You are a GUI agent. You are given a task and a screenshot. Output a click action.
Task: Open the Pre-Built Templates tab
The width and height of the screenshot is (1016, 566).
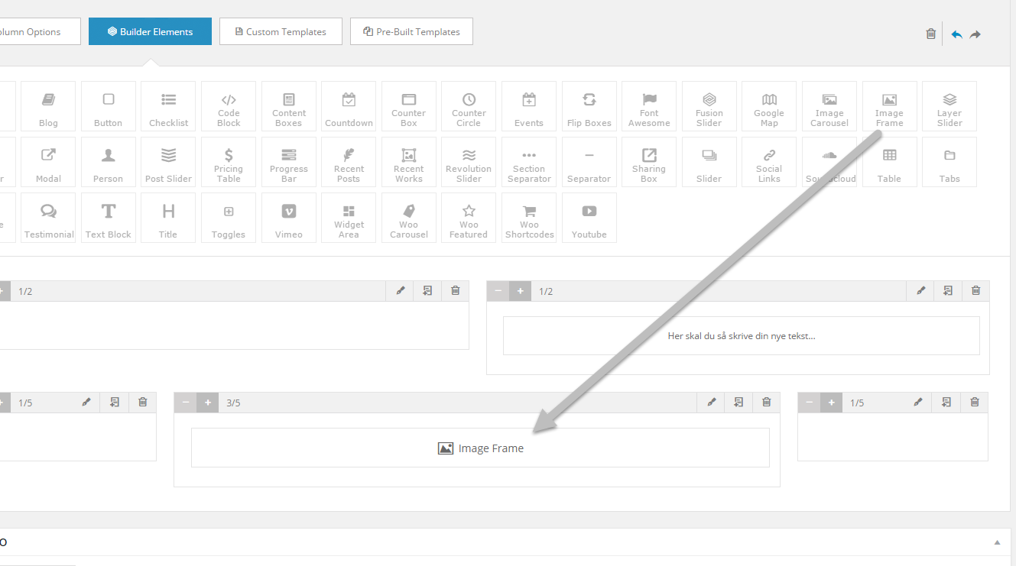411,32
